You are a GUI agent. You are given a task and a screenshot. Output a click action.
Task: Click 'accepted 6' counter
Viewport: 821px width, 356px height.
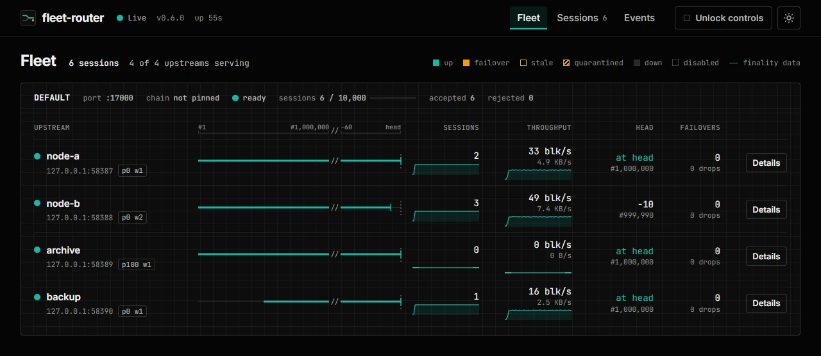(x=452, y=98)
